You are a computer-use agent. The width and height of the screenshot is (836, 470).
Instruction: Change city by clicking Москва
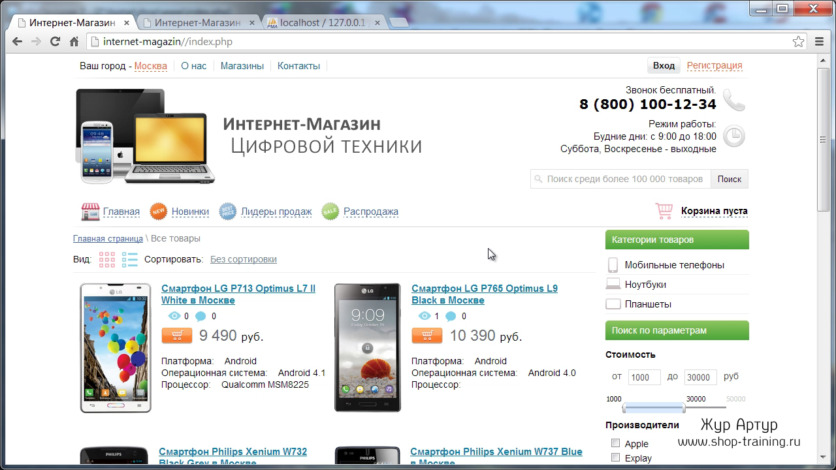pyautogui.click(x=150, y=66)
